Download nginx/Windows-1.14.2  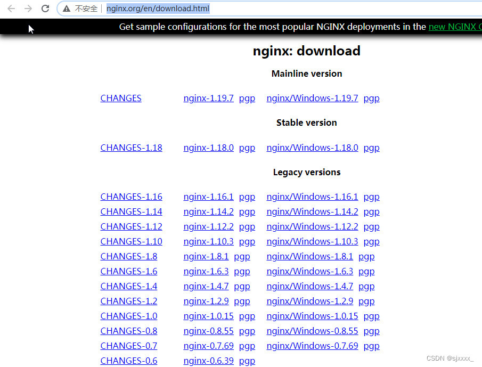tap(312, 211)
